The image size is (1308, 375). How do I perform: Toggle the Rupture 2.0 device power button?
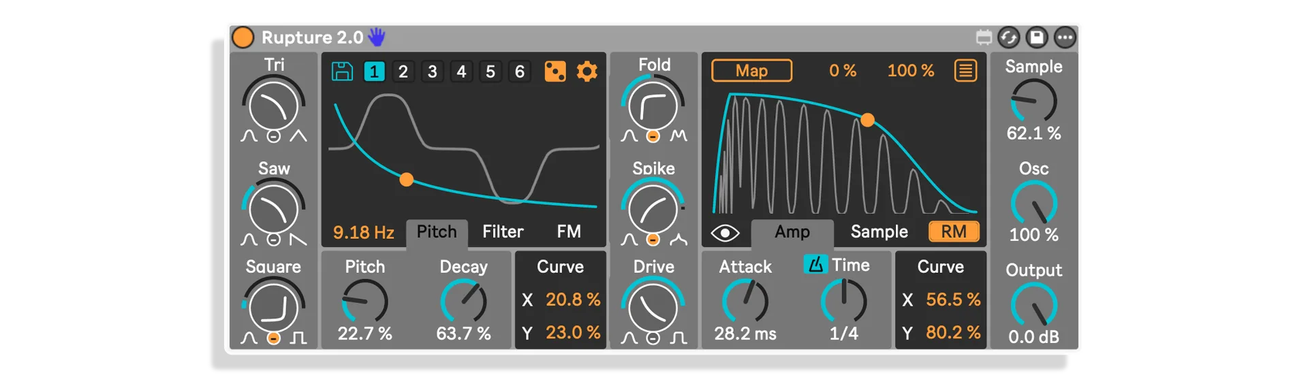pyautogui.click(x=243, y=37)
